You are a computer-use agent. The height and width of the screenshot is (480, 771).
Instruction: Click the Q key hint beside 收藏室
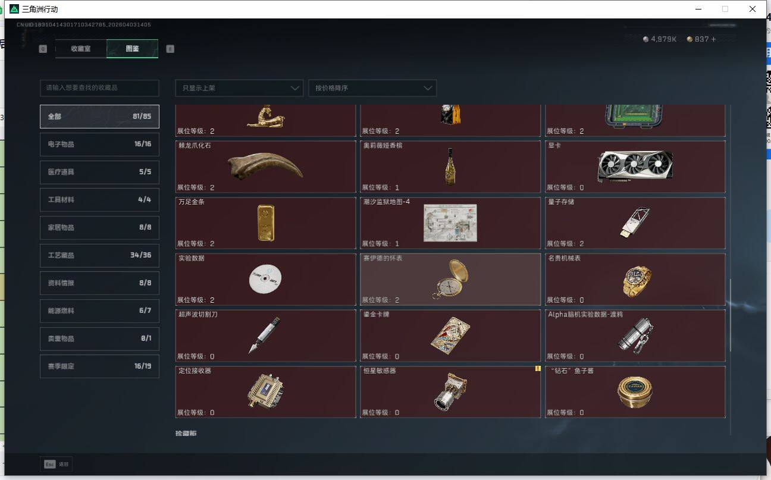pos(43,49)
